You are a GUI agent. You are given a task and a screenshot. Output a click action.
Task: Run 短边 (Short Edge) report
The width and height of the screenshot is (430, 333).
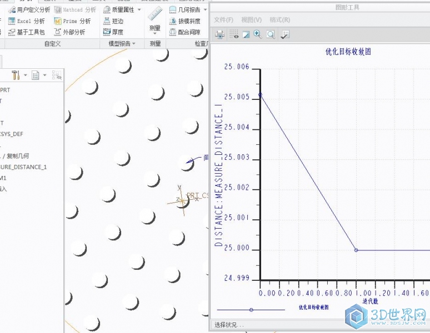(x=113, y=21)
